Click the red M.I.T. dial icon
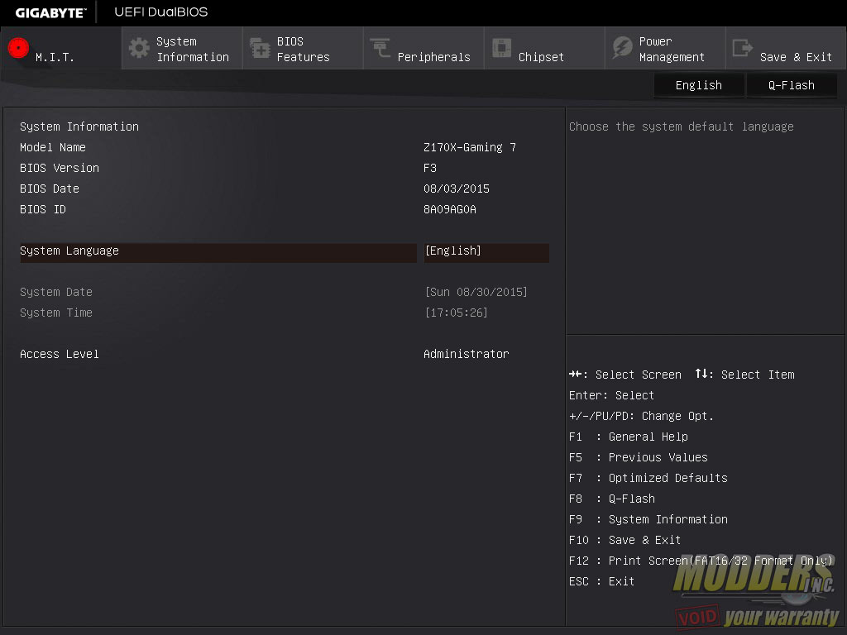The width and height of the screenshot is (847, 635). [x=18, y=48]
